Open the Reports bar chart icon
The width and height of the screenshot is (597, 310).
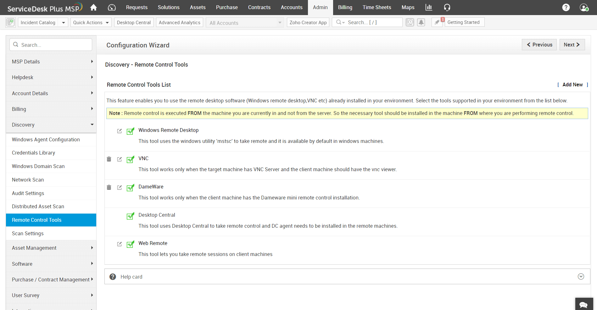[x=429, y=8]
